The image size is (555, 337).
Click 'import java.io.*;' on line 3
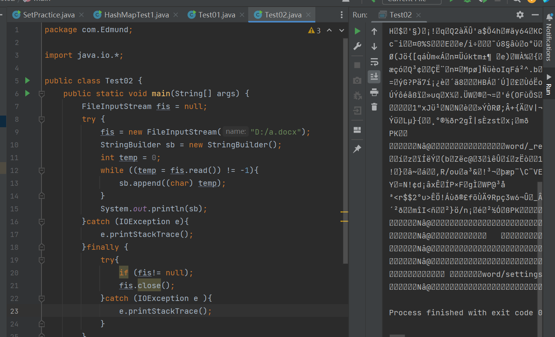point(84,55)
